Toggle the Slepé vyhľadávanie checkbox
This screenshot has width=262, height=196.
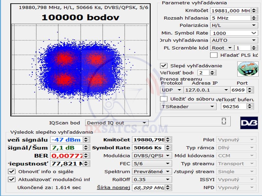point(164,66)
